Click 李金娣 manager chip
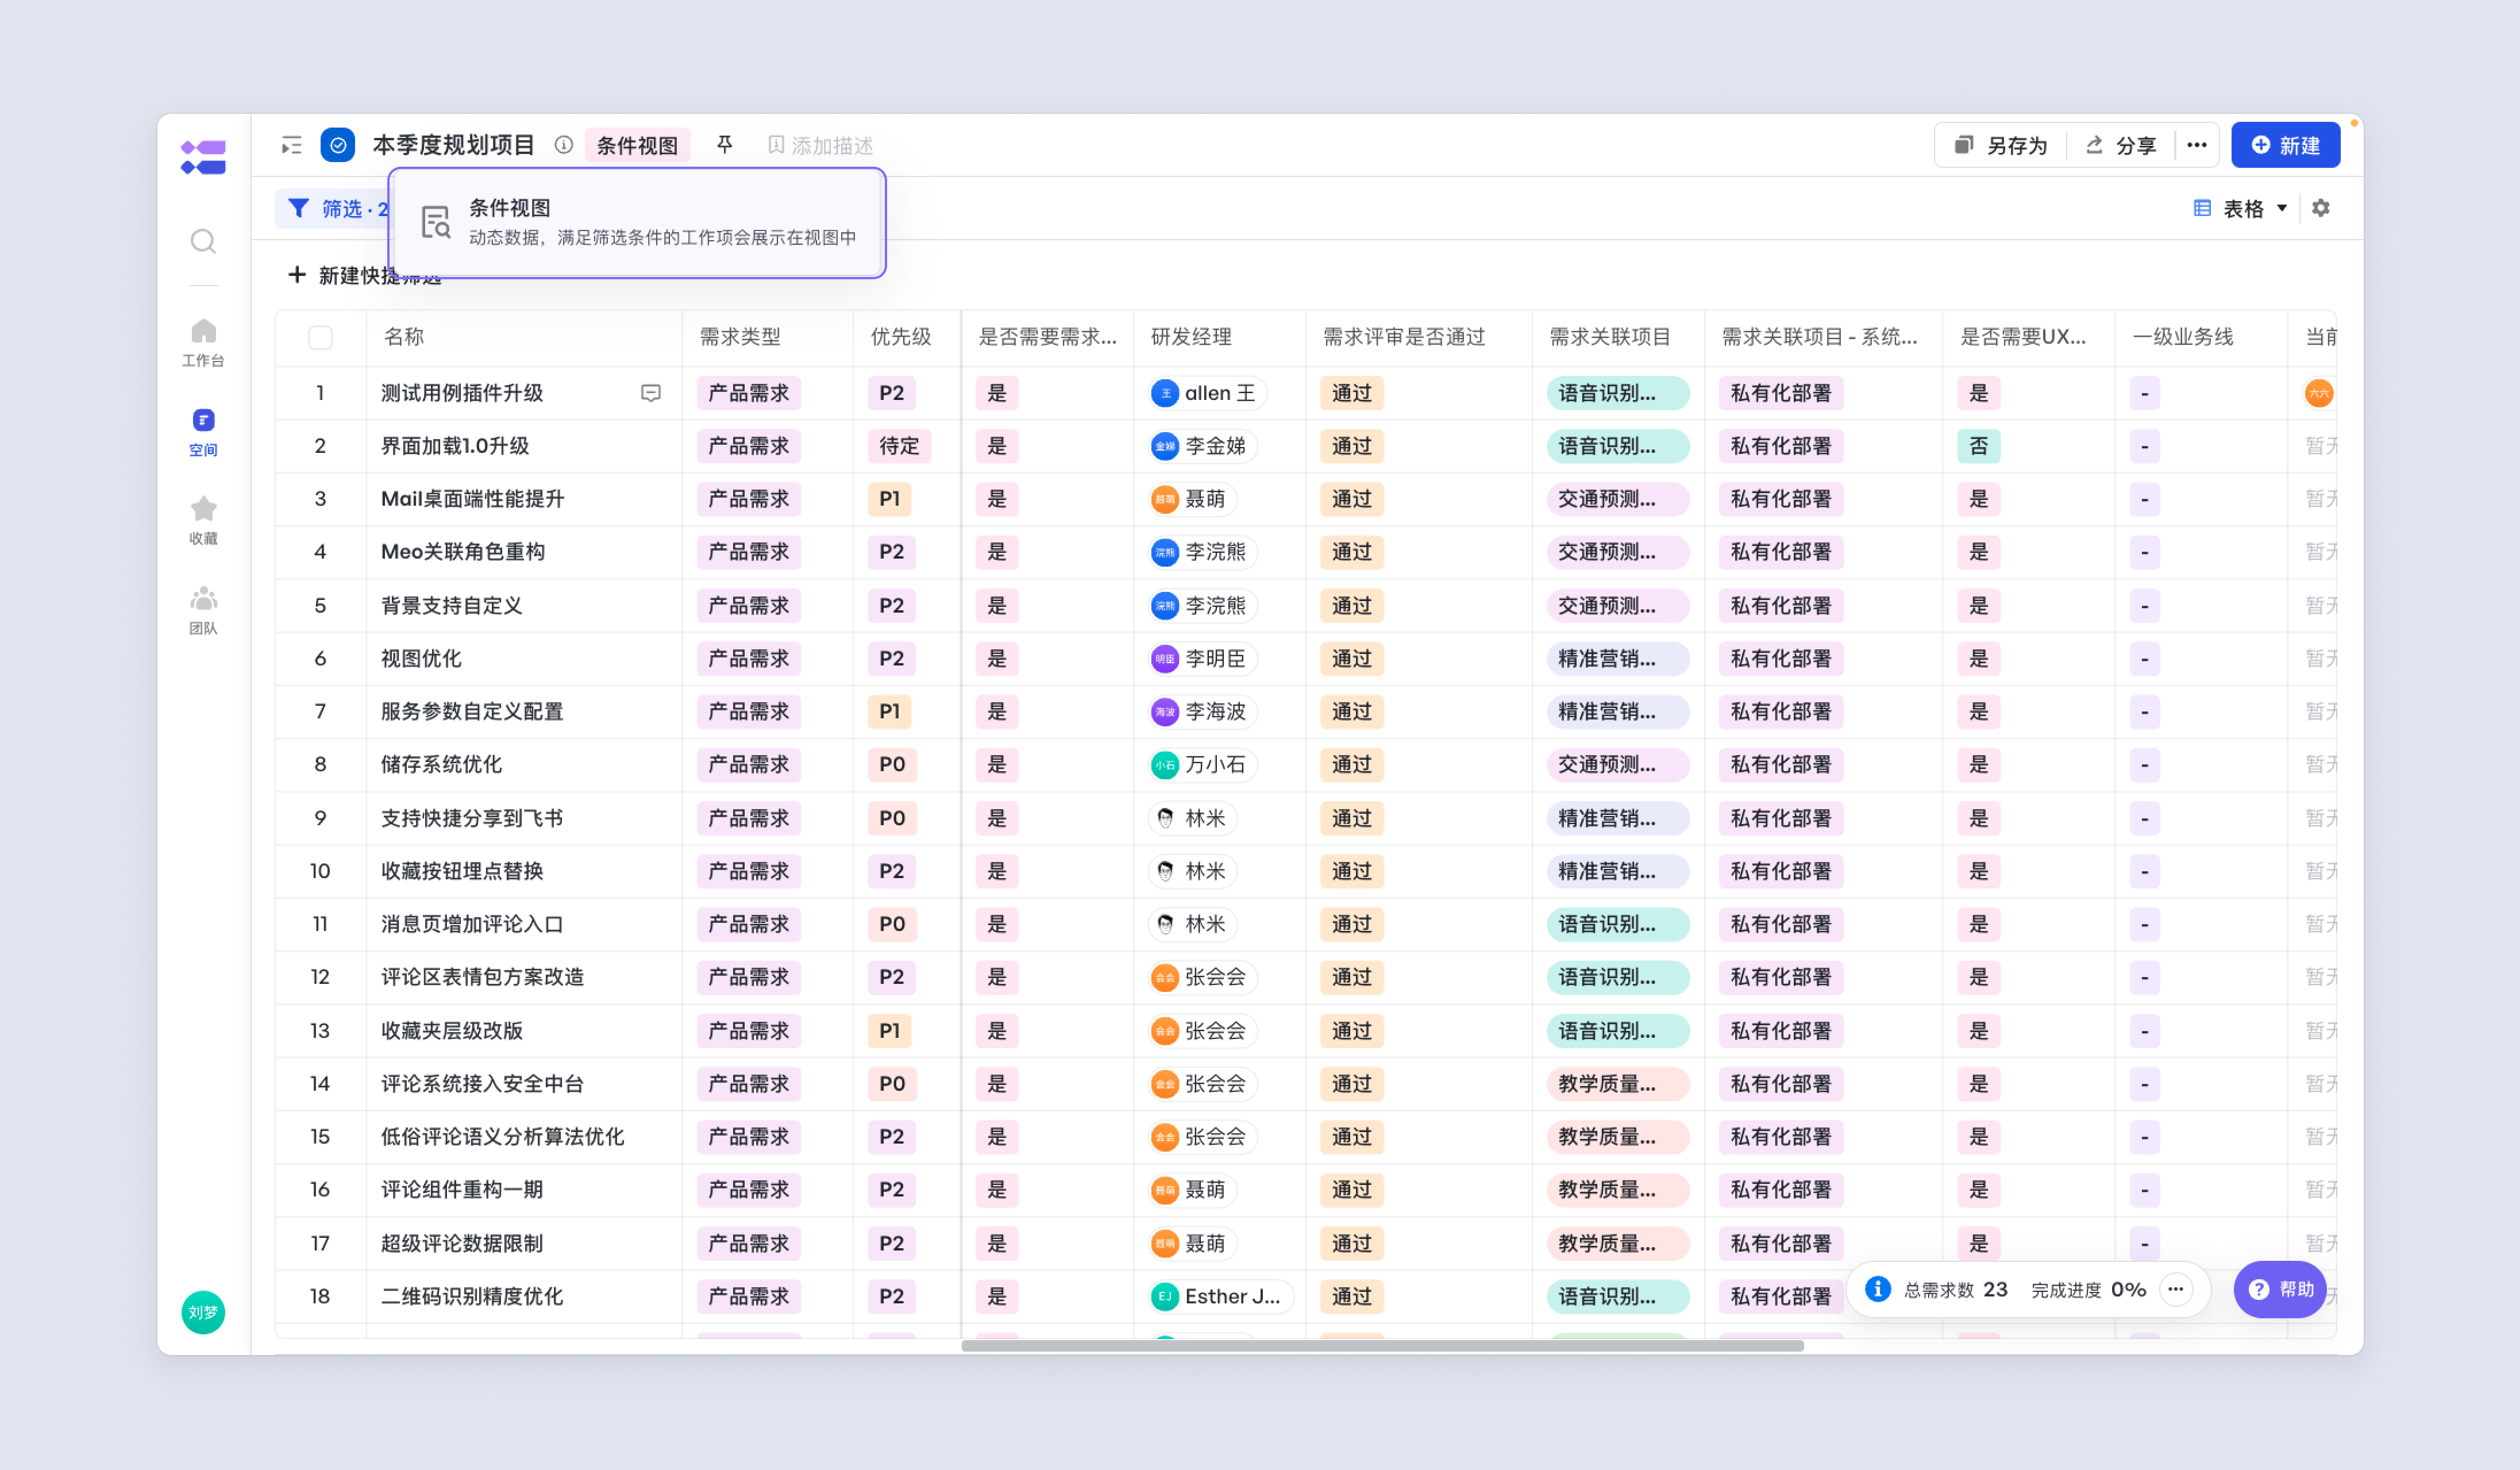The image size is (2520, 1470). pyautogui.click(x=1202, y=446)
